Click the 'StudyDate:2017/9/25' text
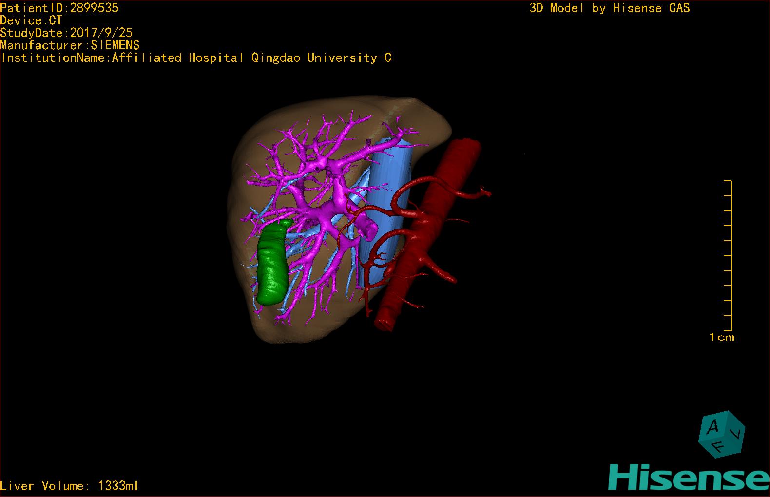Screen dimensions: 770x497 click(66, 33)
